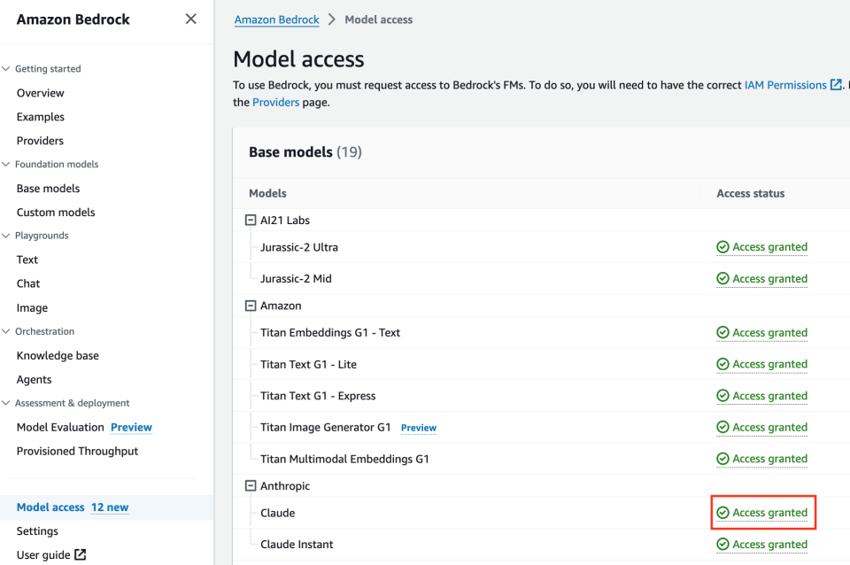Screen dimensions: 850x565
Task: Navigate to Amazon Bedrock via the breadcrumb link
Action: click(x=276, y=19)
